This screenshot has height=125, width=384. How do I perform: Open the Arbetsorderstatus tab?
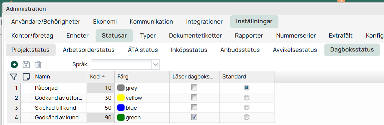(89, 50)
